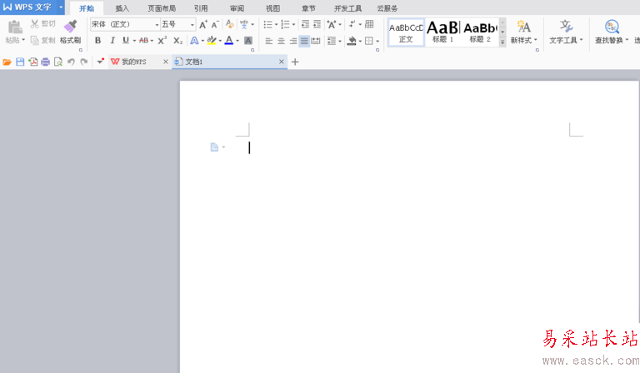Open WPS 文字 application menu arrow
Screen dimensions: 640x373
click(60, 7)
